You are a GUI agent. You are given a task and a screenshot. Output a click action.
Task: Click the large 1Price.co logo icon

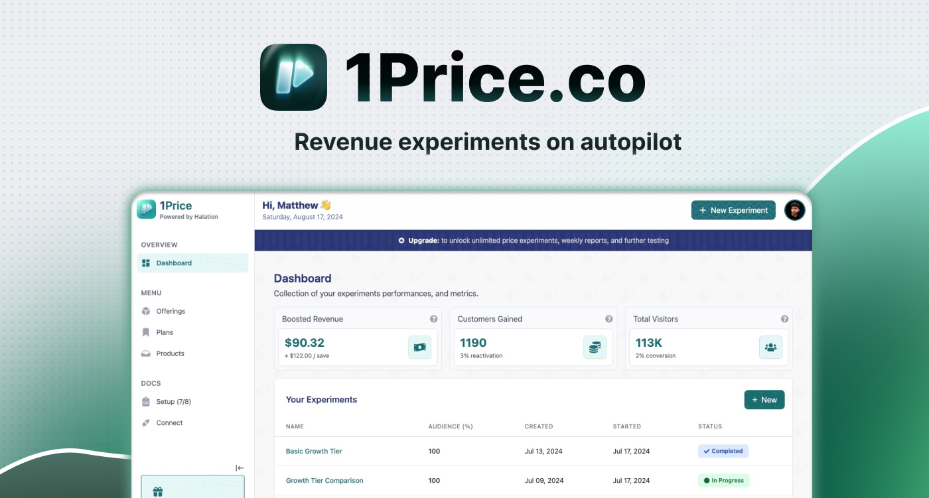[x=293, y=77]
